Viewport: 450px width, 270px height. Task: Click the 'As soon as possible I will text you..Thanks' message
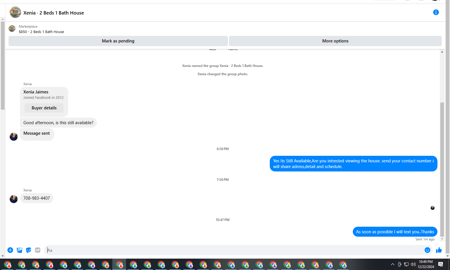[x=395, y=232]
